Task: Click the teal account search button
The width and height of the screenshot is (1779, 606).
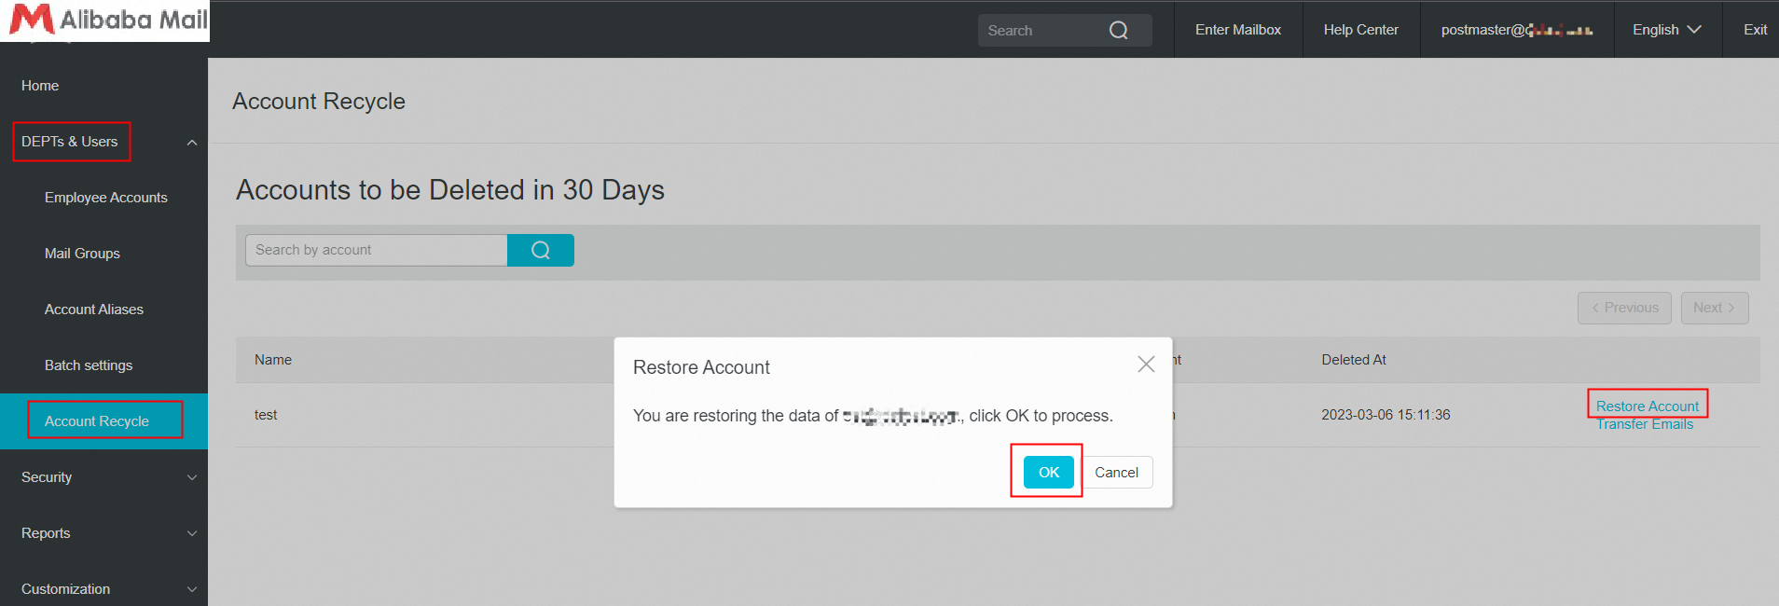Action: pyautogui.click(x=540, y=250)
